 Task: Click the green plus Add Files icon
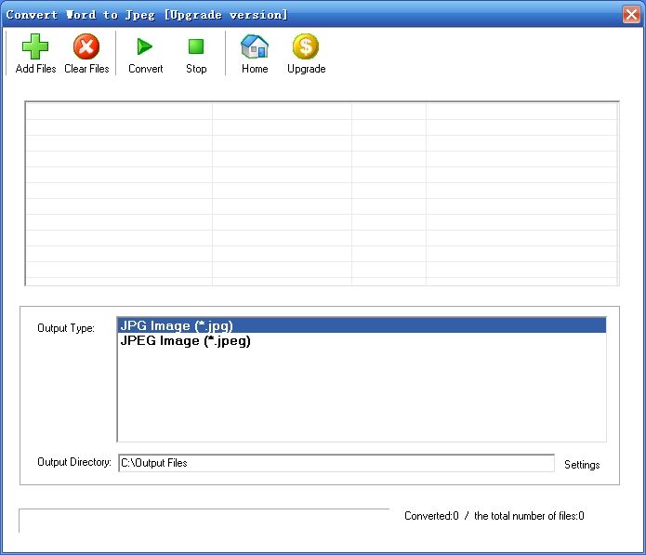pyautogui.click(x=35, y=46)
